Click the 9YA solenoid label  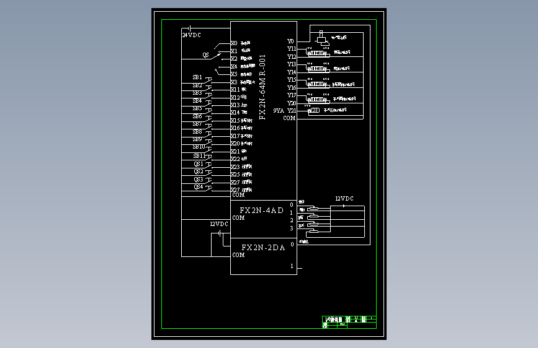(279, 111)
